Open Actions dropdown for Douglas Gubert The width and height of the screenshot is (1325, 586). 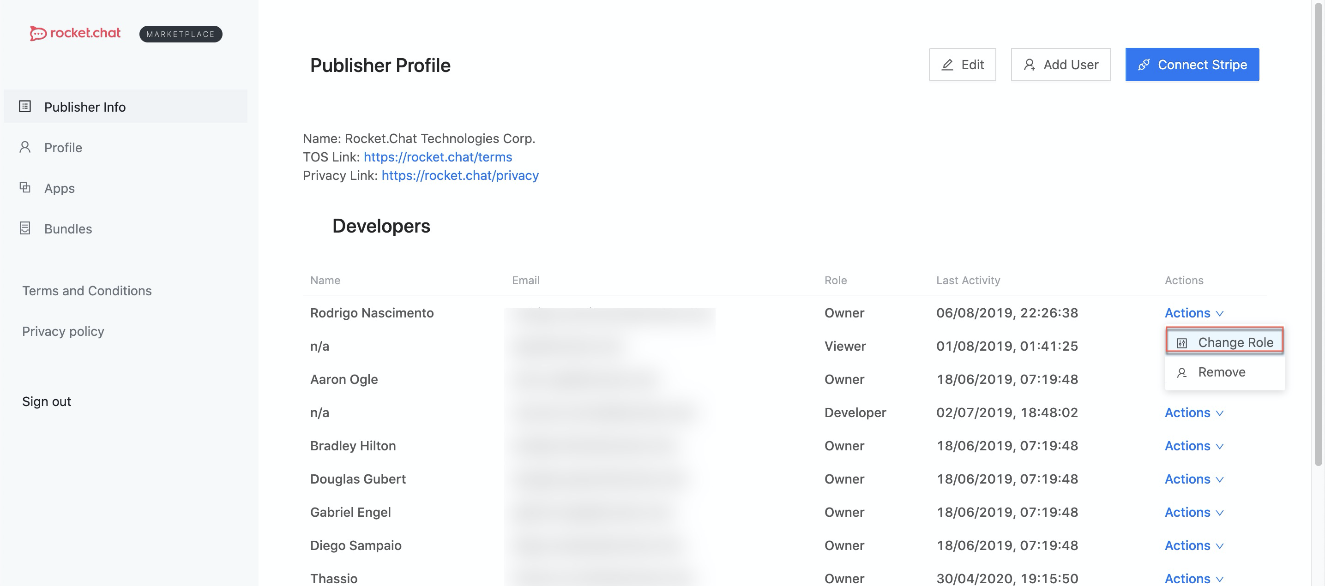1194,478
